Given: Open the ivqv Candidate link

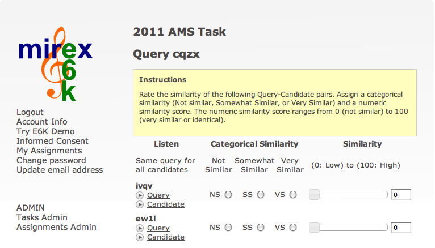Looking at the screenshot, I should (x=166, y=204).
